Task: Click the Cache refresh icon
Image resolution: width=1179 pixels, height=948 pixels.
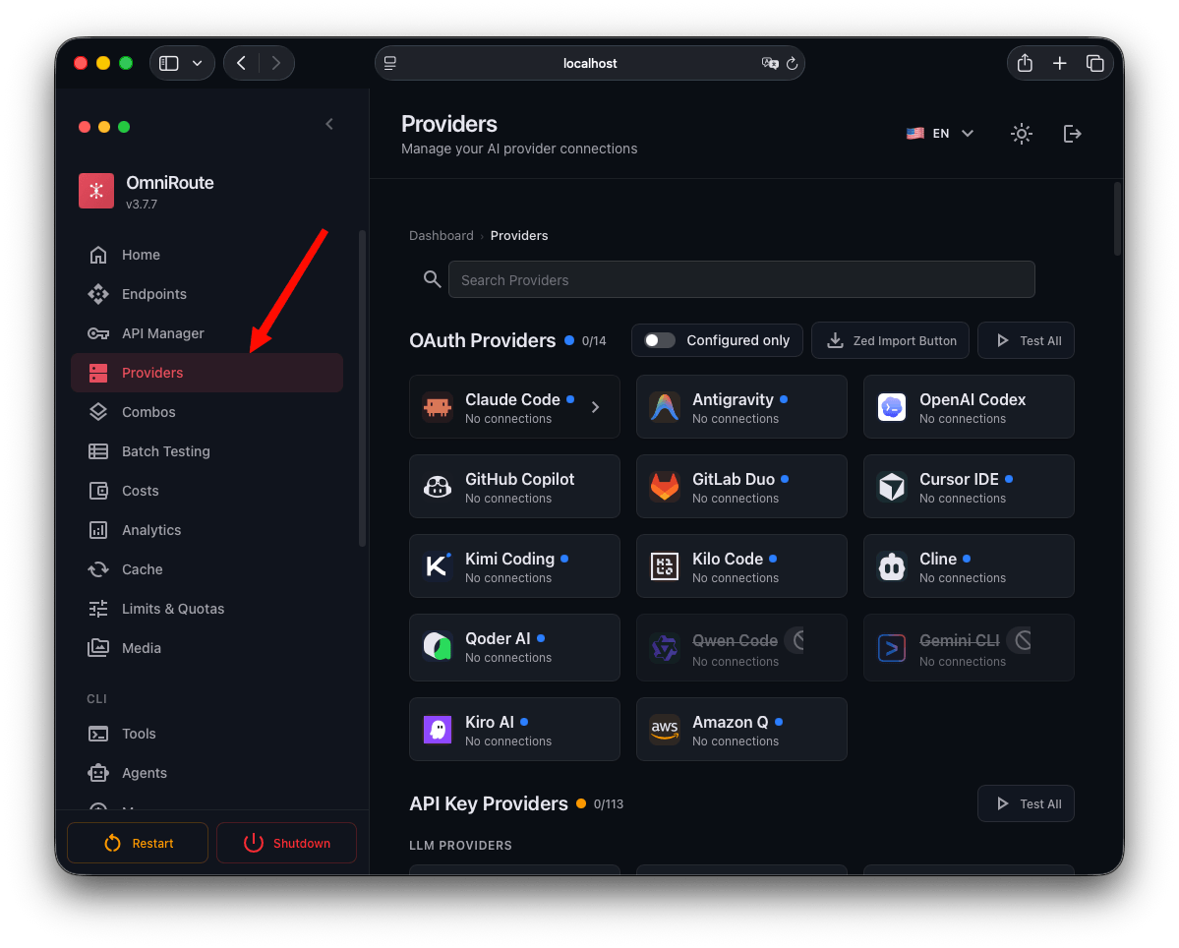Action: [98, 569]
